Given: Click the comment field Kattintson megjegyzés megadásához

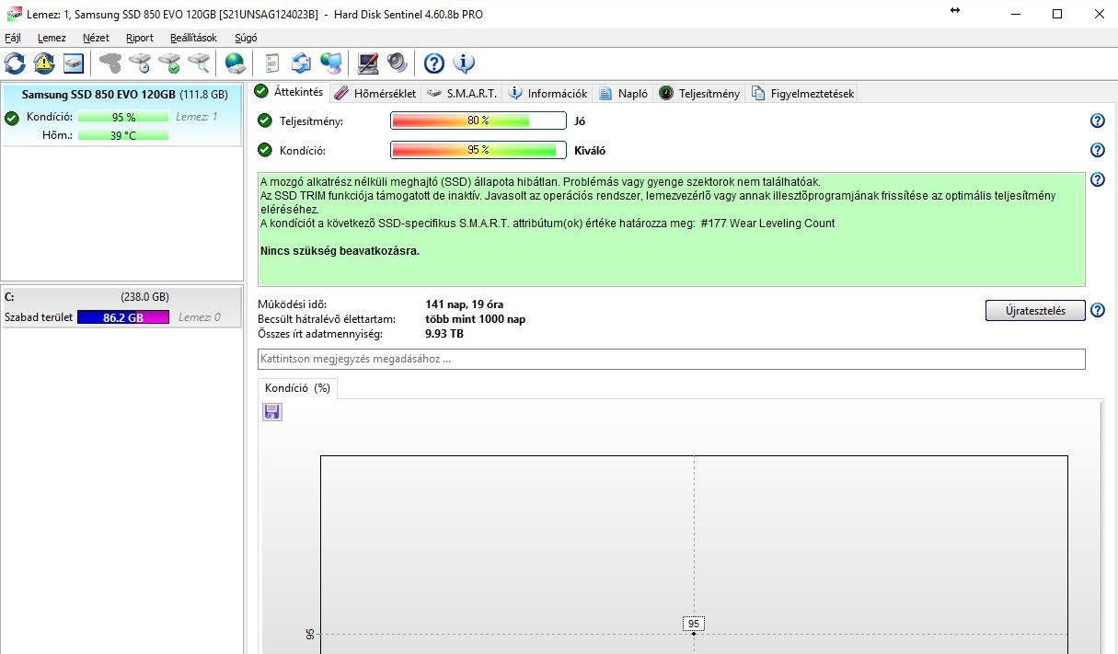Looking at the screenshot, I should [671, 359].
